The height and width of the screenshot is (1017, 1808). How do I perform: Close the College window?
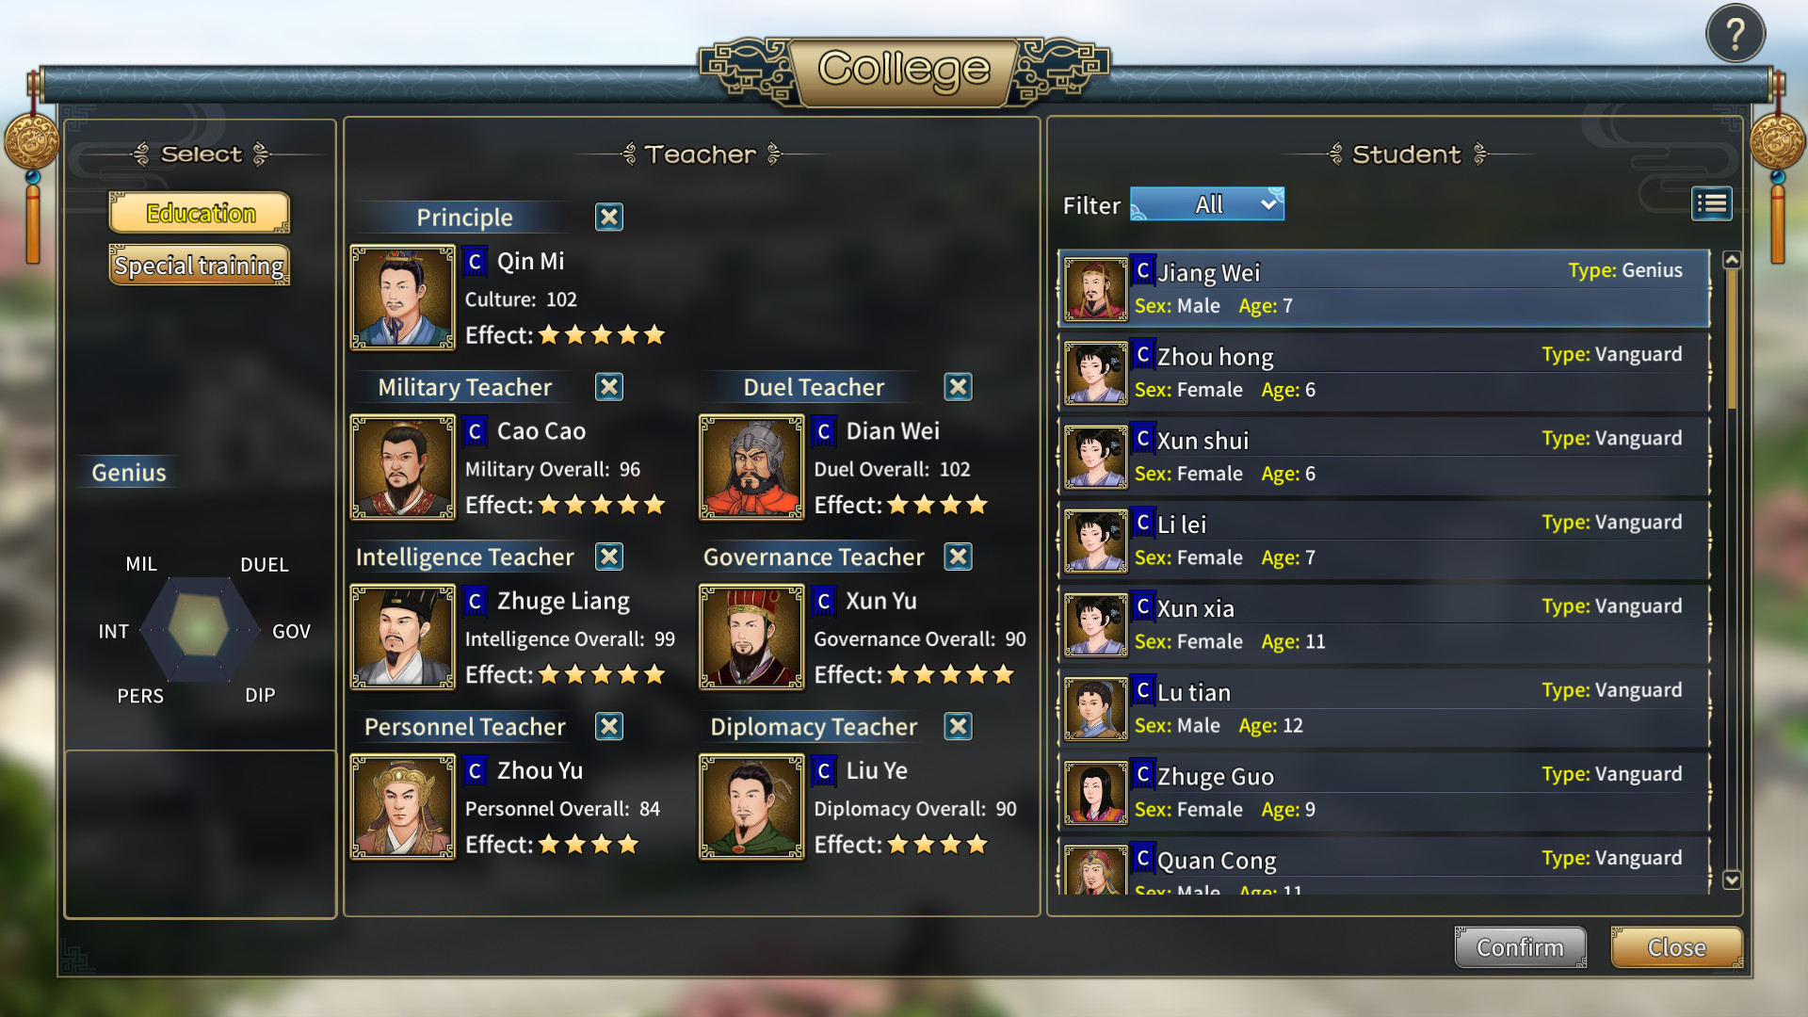click(1676, 947)
